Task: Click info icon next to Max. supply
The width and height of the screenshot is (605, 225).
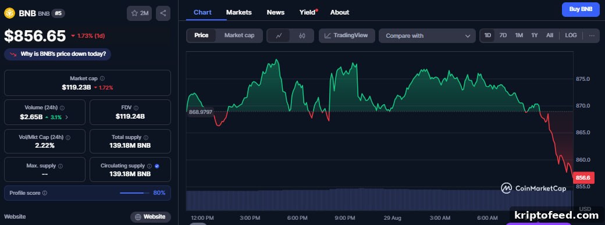Action: 61,166
